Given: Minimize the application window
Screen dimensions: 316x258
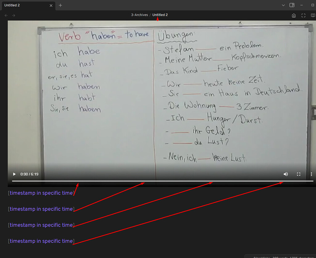Looking at the screenshot, I should 301,5.
